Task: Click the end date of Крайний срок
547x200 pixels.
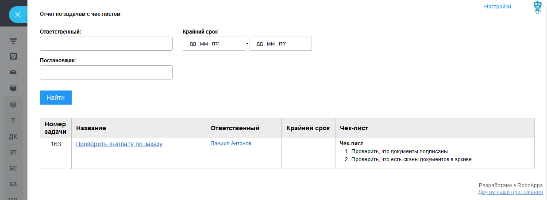Action: pos(281,44)
